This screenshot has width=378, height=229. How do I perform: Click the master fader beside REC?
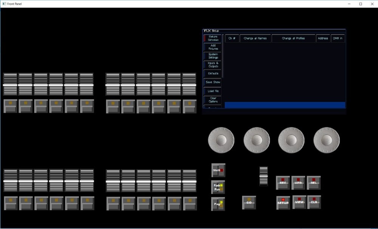point(263,176)
